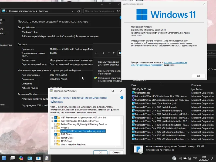Enable Telnet Client checkbox

56,138
